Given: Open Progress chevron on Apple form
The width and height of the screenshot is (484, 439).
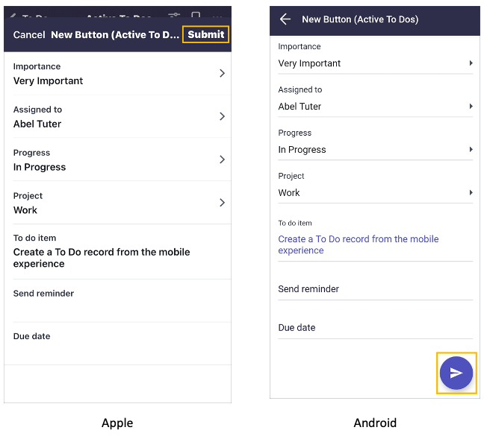Looking at the screenshot, I should 222,160.
